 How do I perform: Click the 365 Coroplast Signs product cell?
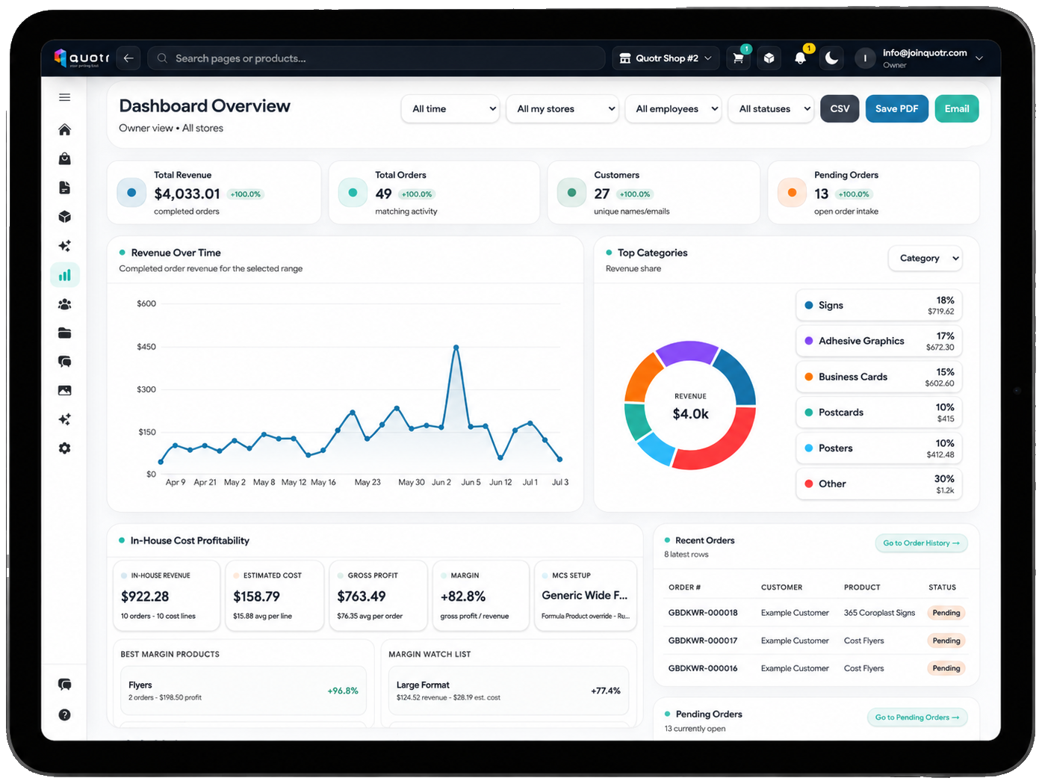879,613
